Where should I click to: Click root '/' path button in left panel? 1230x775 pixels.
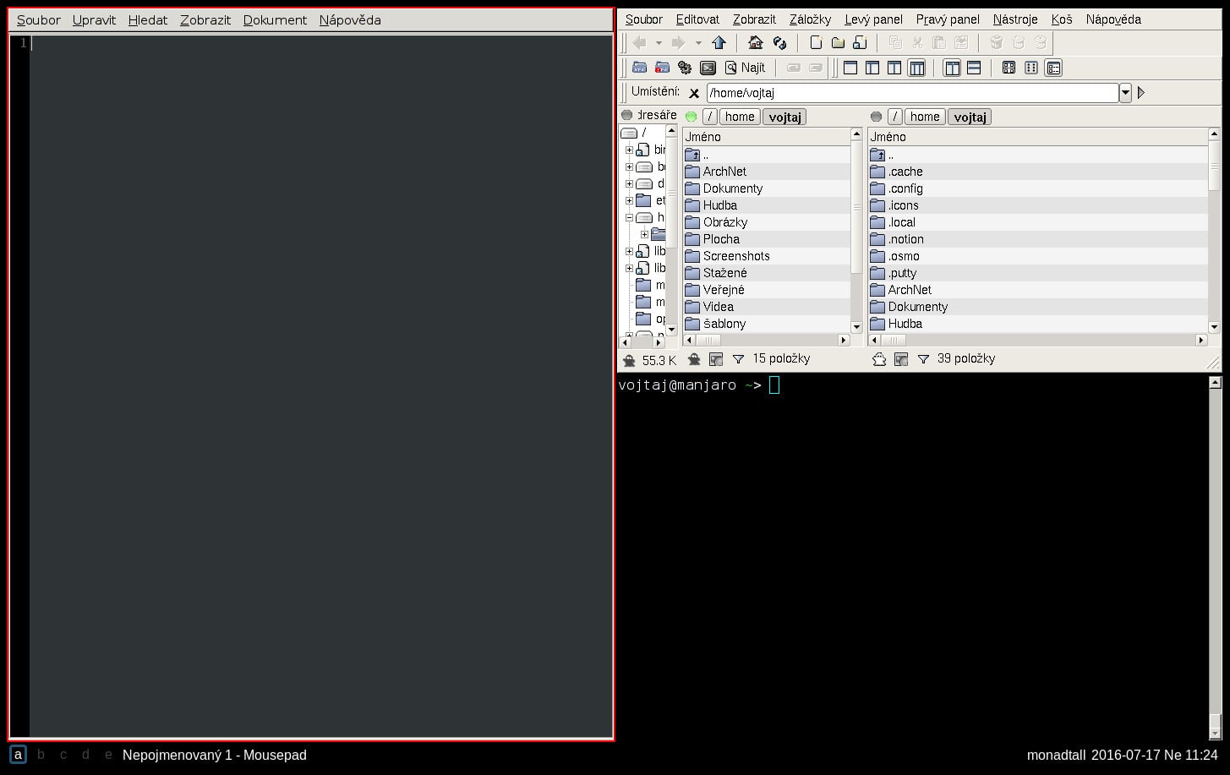click(x=710, y=117)
